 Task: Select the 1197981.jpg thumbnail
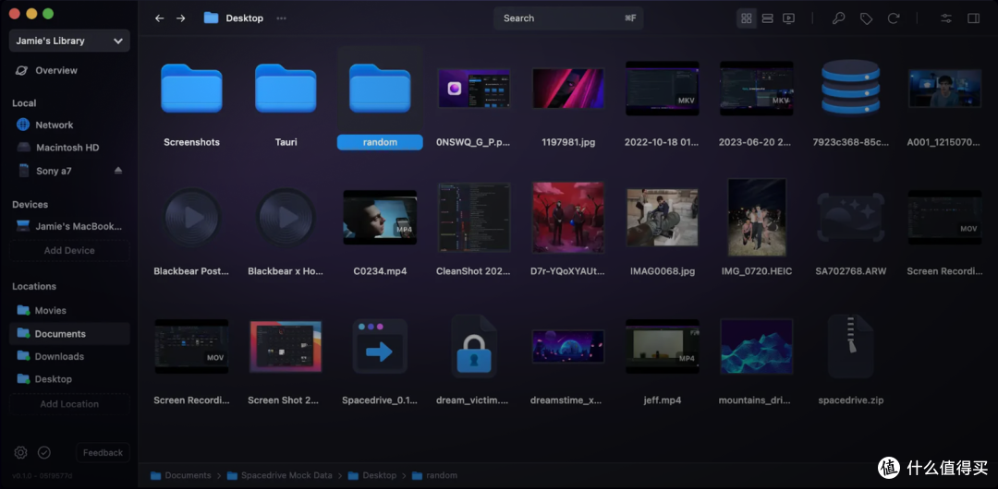click(568, 89)
